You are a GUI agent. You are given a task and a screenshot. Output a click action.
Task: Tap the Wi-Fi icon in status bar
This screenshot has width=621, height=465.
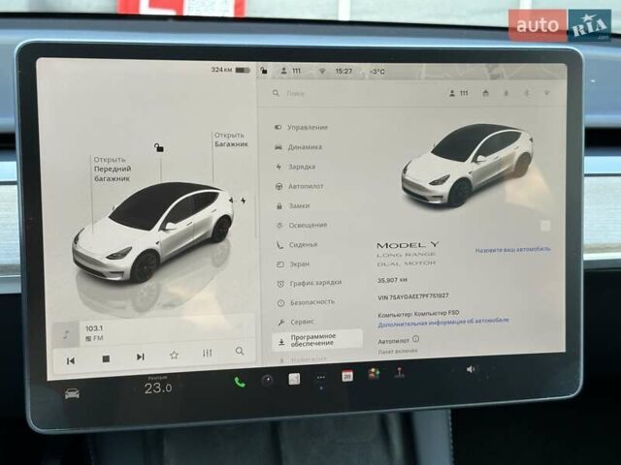pyautogui.click(x=322, y=72)
